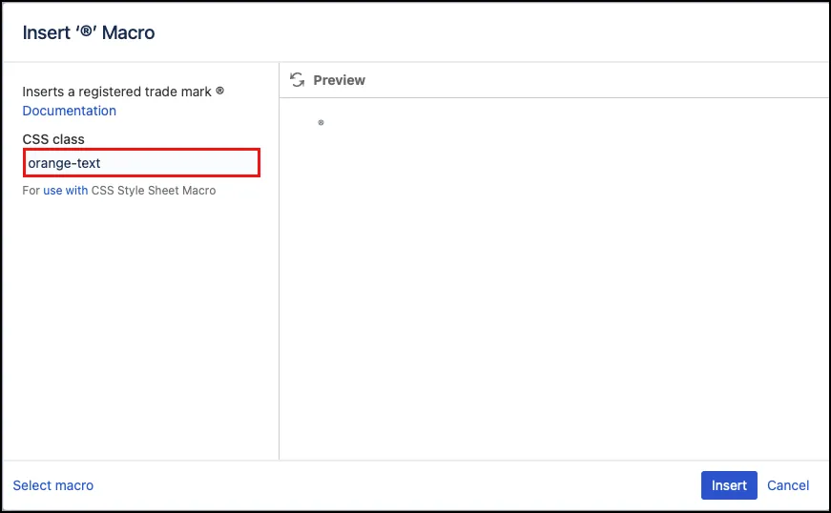The height and width of the screenshot is (513, 831).
Task: Click the Preview heading label
Action: click(x=340, y=80)
